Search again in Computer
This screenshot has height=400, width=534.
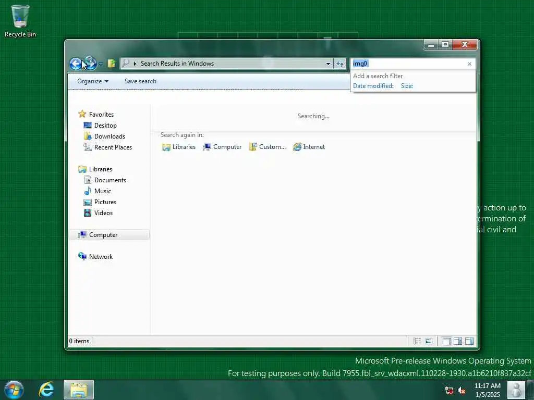pos(222,147)
